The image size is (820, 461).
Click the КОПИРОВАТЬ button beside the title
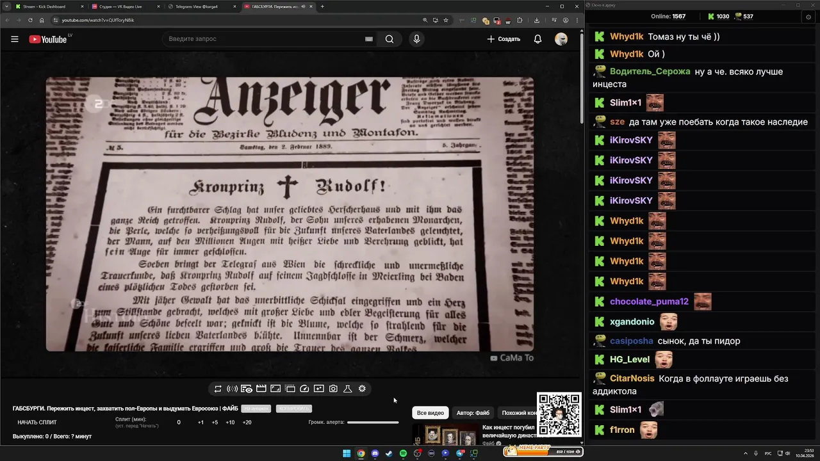click(x=293, y=408)
